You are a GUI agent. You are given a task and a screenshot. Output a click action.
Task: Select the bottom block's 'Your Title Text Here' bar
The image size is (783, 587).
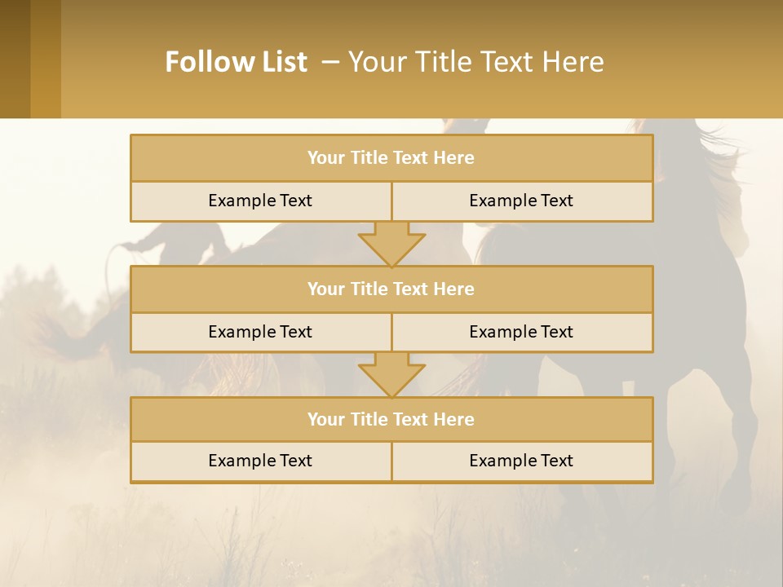point(391,419)
